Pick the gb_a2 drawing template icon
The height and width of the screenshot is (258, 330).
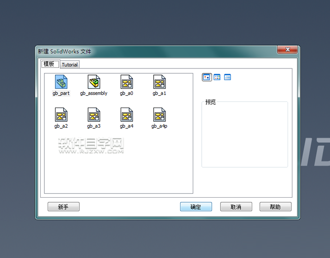(x=61, y=115)
